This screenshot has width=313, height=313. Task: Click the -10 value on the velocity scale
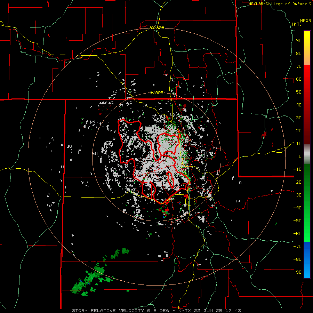[x=297, y=169]
